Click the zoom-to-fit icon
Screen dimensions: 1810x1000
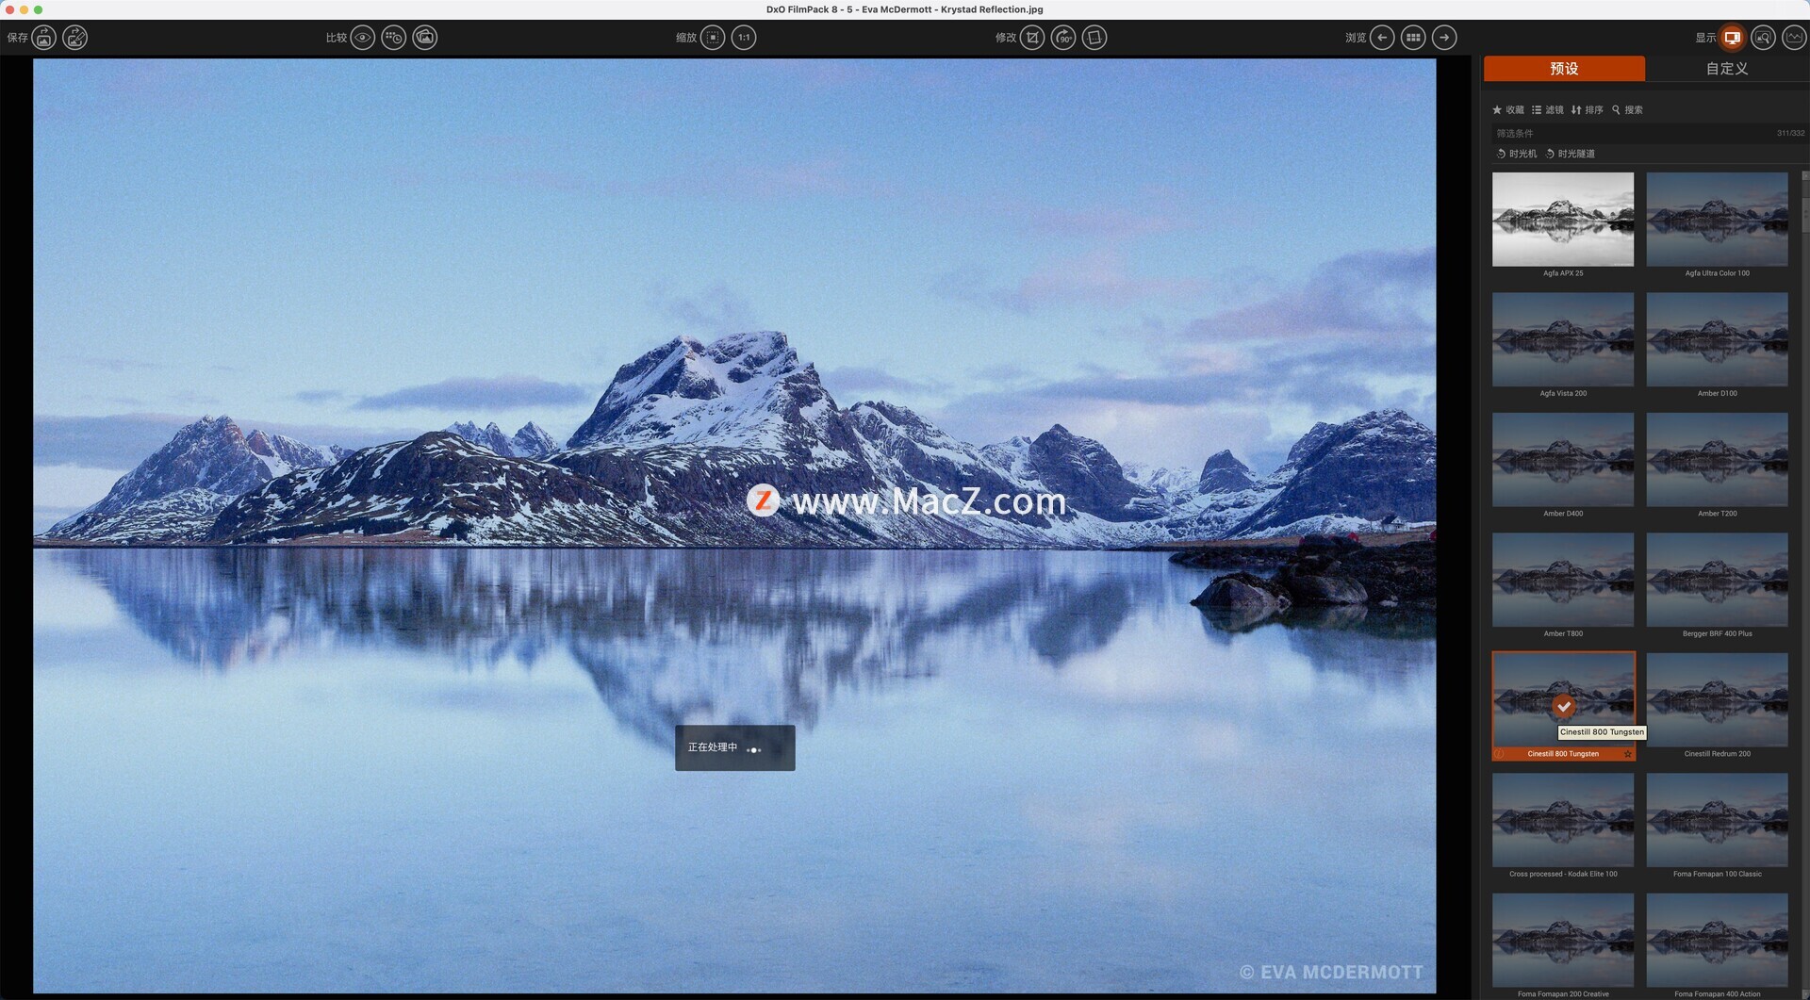point(713,38)
